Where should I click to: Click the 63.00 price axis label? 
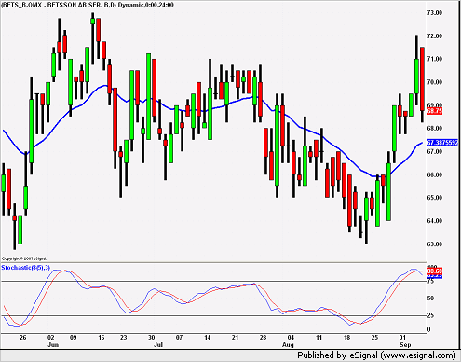click(x=435, y=244)
